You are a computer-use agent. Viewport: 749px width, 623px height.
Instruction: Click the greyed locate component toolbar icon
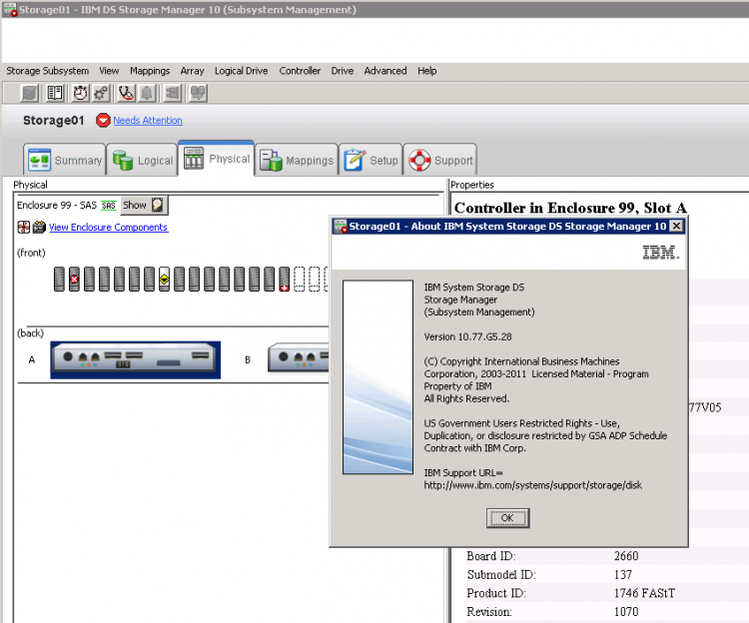coord(173,93)
